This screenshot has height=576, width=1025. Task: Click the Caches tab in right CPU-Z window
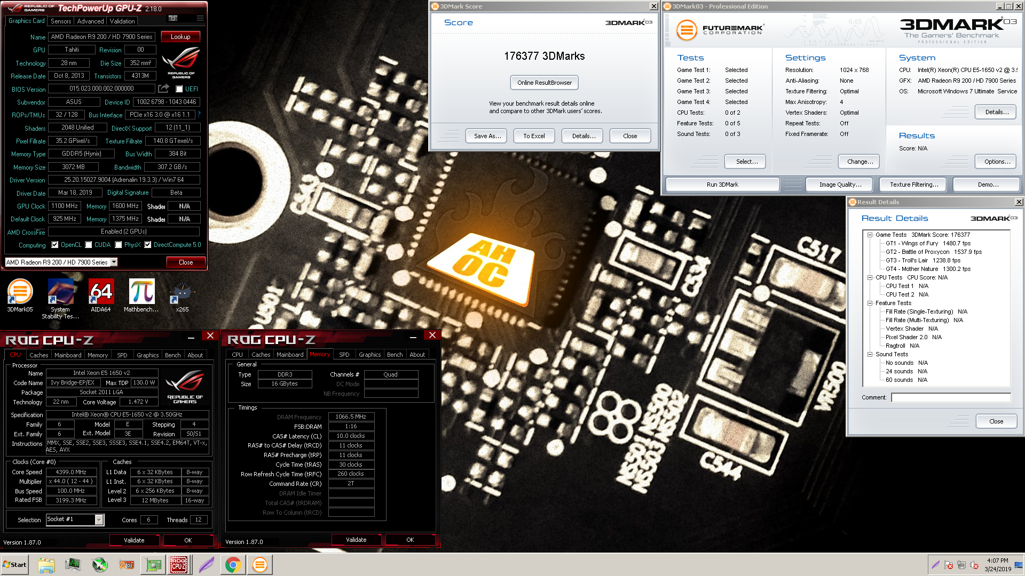261,355
